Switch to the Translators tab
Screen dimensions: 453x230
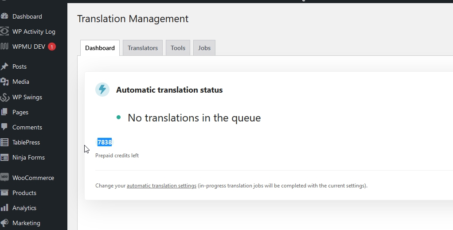point(143,48)
